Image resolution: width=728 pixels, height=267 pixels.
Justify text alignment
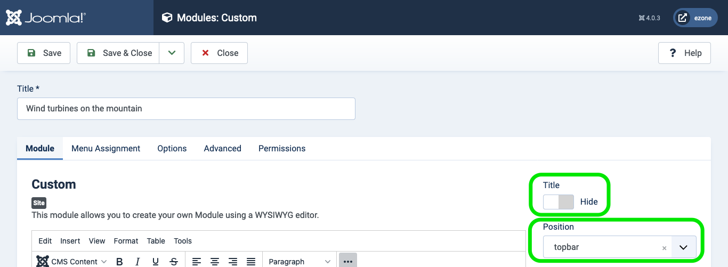pyautogui.click(x=251, y=261)
